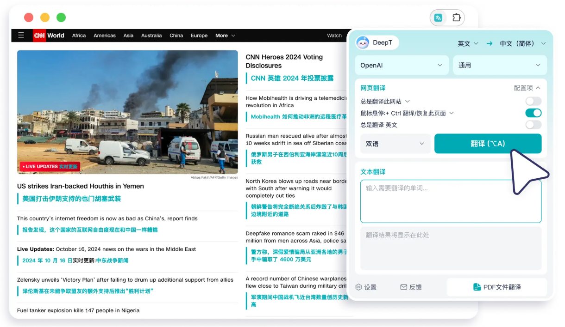The image size is (565, 327).
Task: Click the text translation input box
Action: (x=451, y=201)
